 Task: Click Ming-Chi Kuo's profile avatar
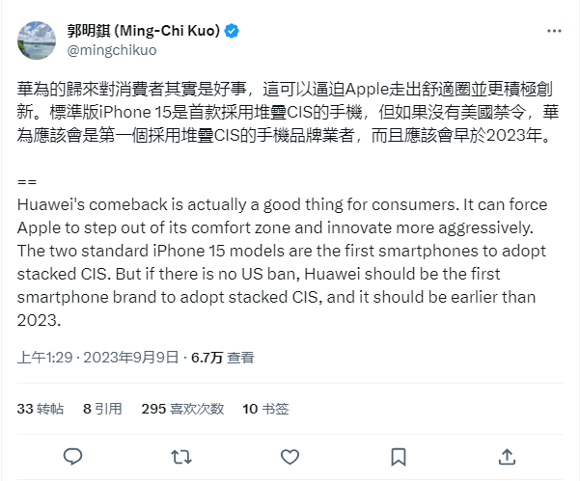(x=40, y=40)
